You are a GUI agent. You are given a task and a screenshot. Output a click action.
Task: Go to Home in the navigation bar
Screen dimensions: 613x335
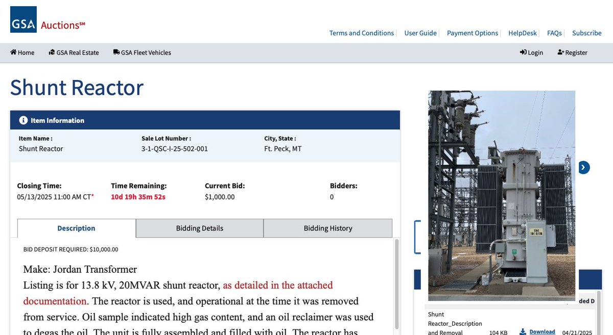point(22,53)
